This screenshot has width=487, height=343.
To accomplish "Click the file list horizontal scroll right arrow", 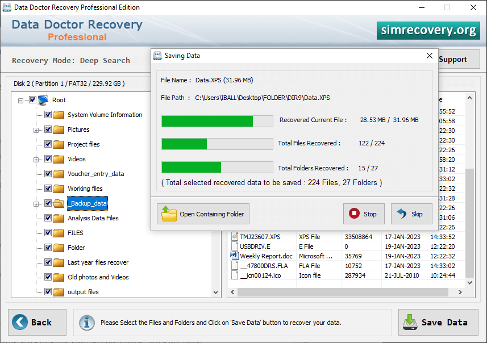I will 460,292.
